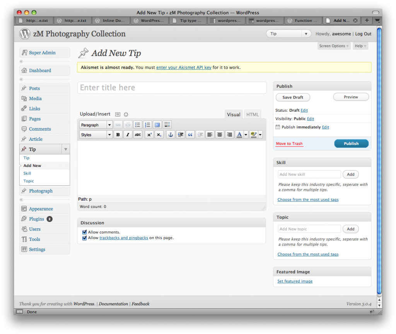Collapse the menu using separator arrow below Super Admin
Image resolution: width=396 pixels, height=334 pixels.
pyautogui.click(x=21, y=61)
